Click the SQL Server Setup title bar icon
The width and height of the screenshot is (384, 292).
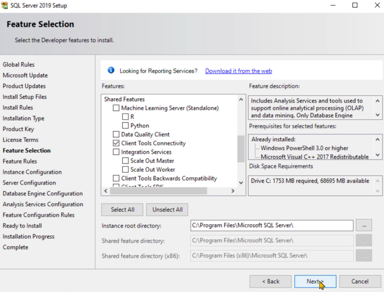tap(6, 6)
